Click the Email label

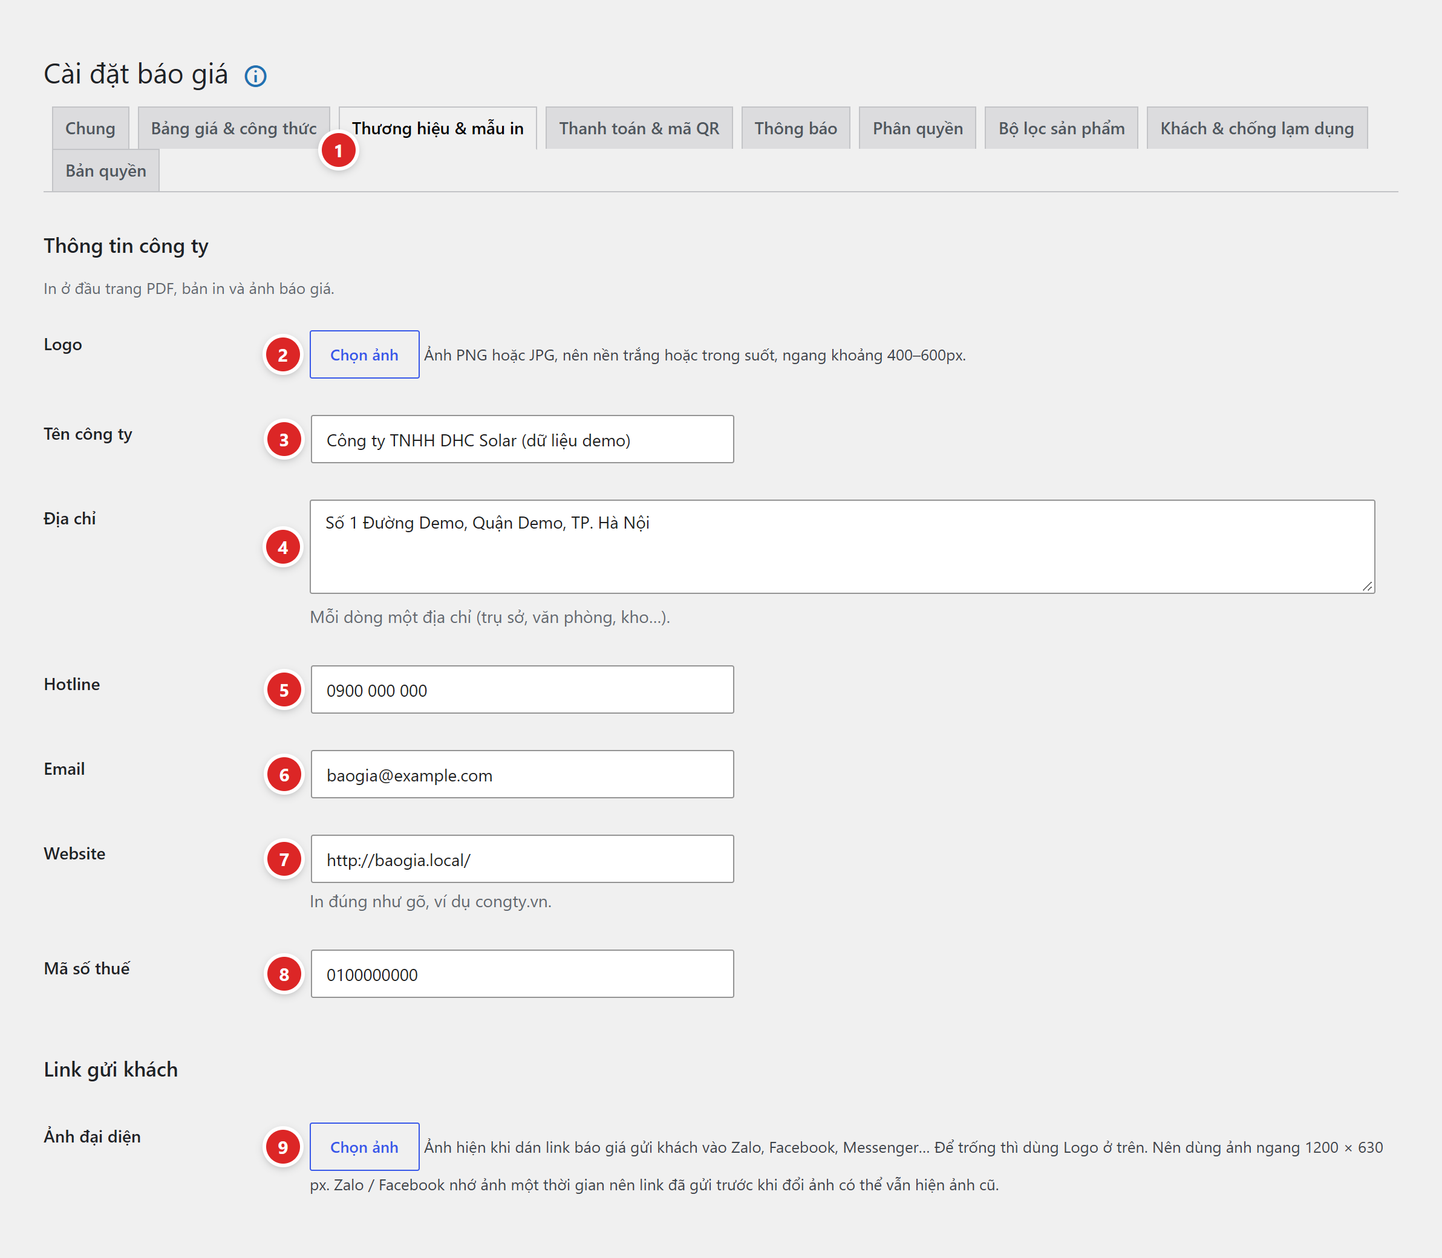click(x=64, y=769)
